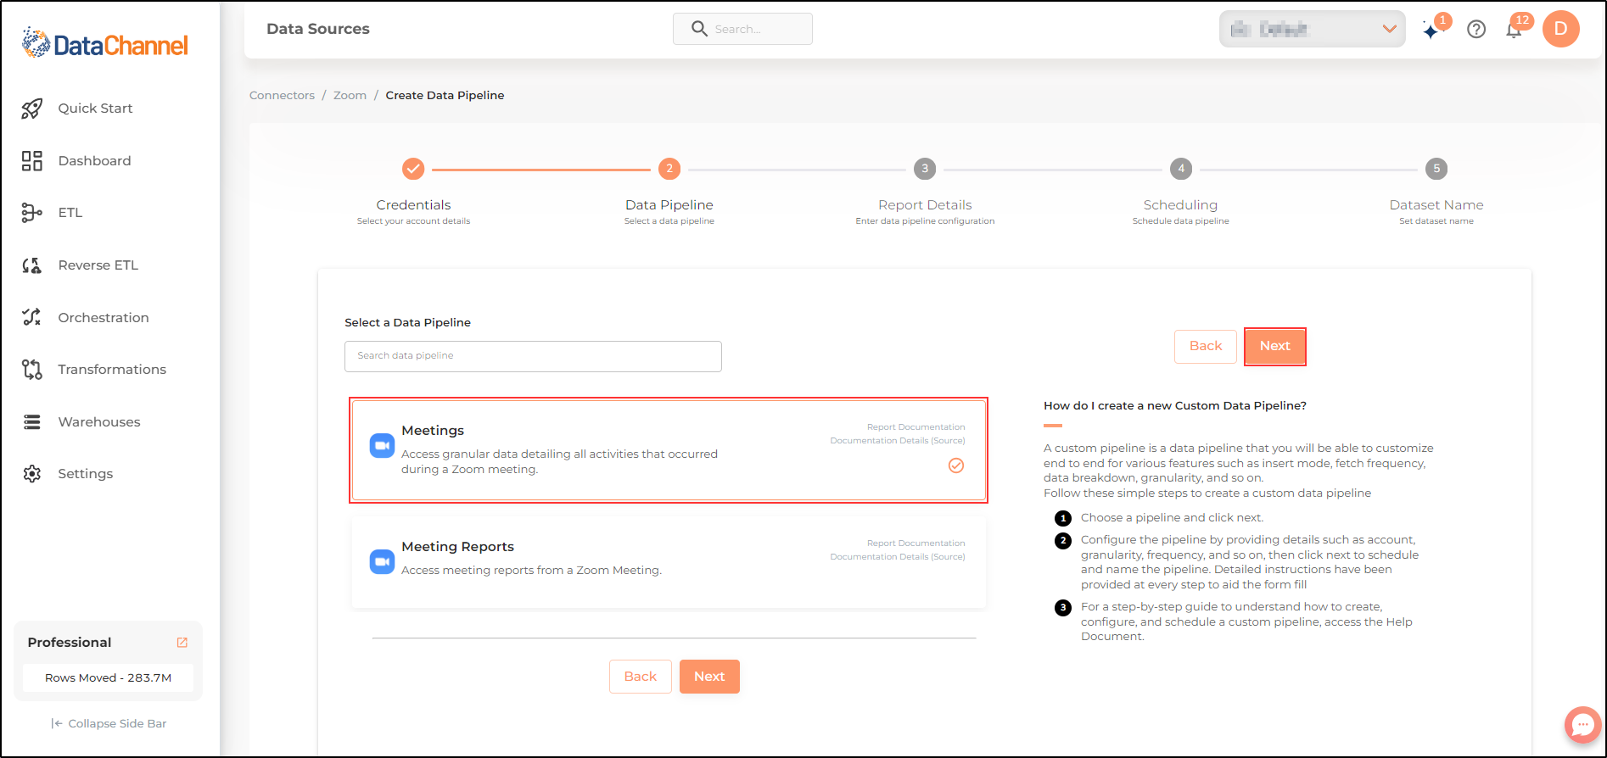Open Professional plan external link icon

[x=182, y=643]
